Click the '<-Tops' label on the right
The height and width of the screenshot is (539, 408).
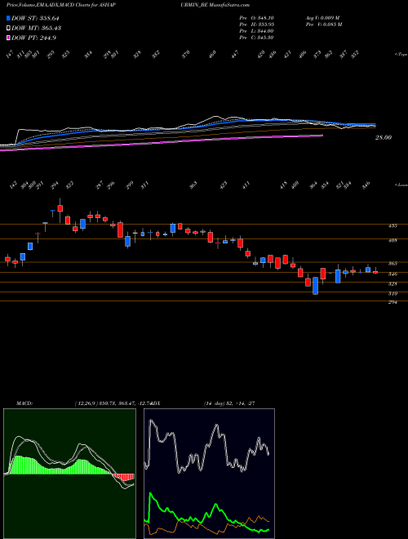[401, 55]
